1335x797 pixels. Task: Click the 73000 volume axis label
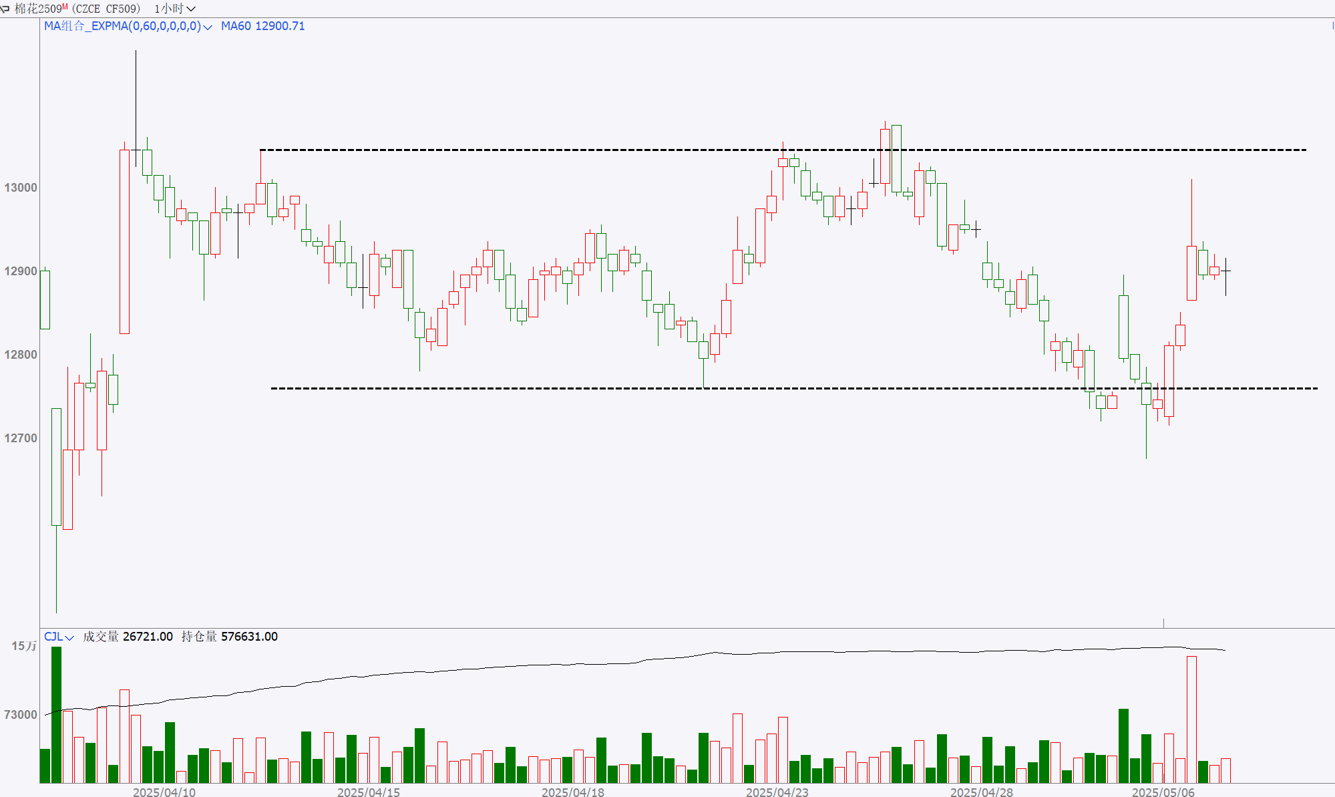(21, 715)
